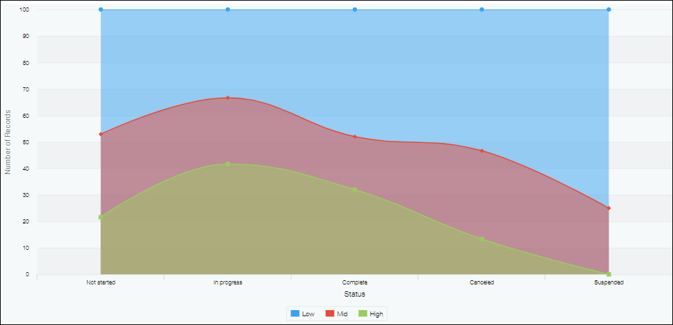Toggle the High series via legend label
Image resolution: width=673 pixels, height=325 pixels.
coord(377,314)
